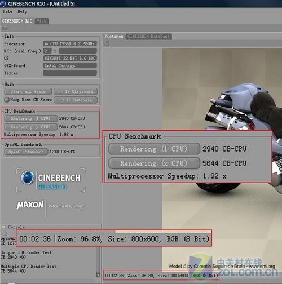Click the panel grip icon below CINEBENCH R10 tab
282x284 pixels.
5,28
